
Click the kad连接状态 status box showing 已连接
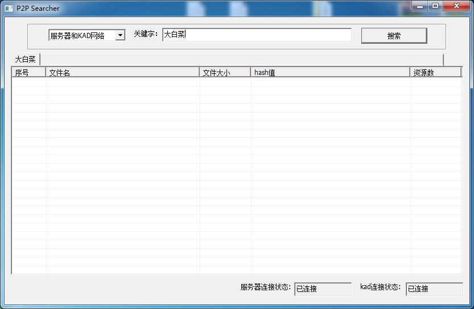click(x=434, y=289)
